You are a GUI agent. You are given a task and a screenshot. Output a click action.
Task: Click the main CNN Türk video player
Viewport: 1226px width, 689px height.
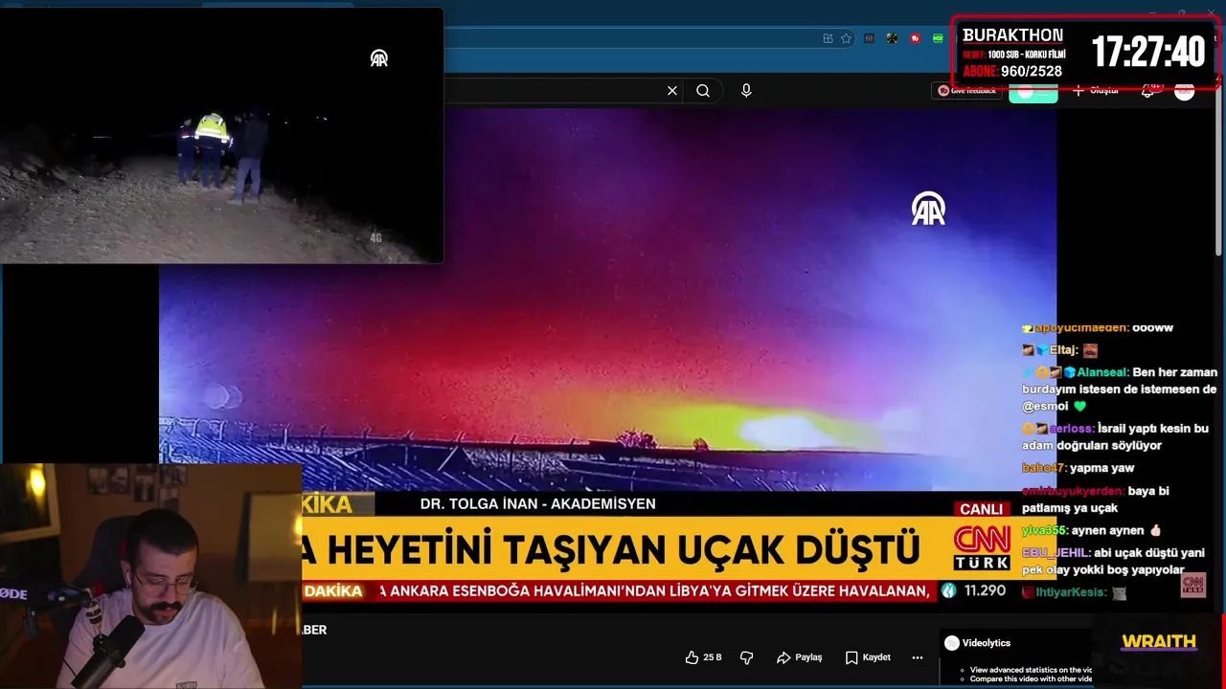(607, 359)
